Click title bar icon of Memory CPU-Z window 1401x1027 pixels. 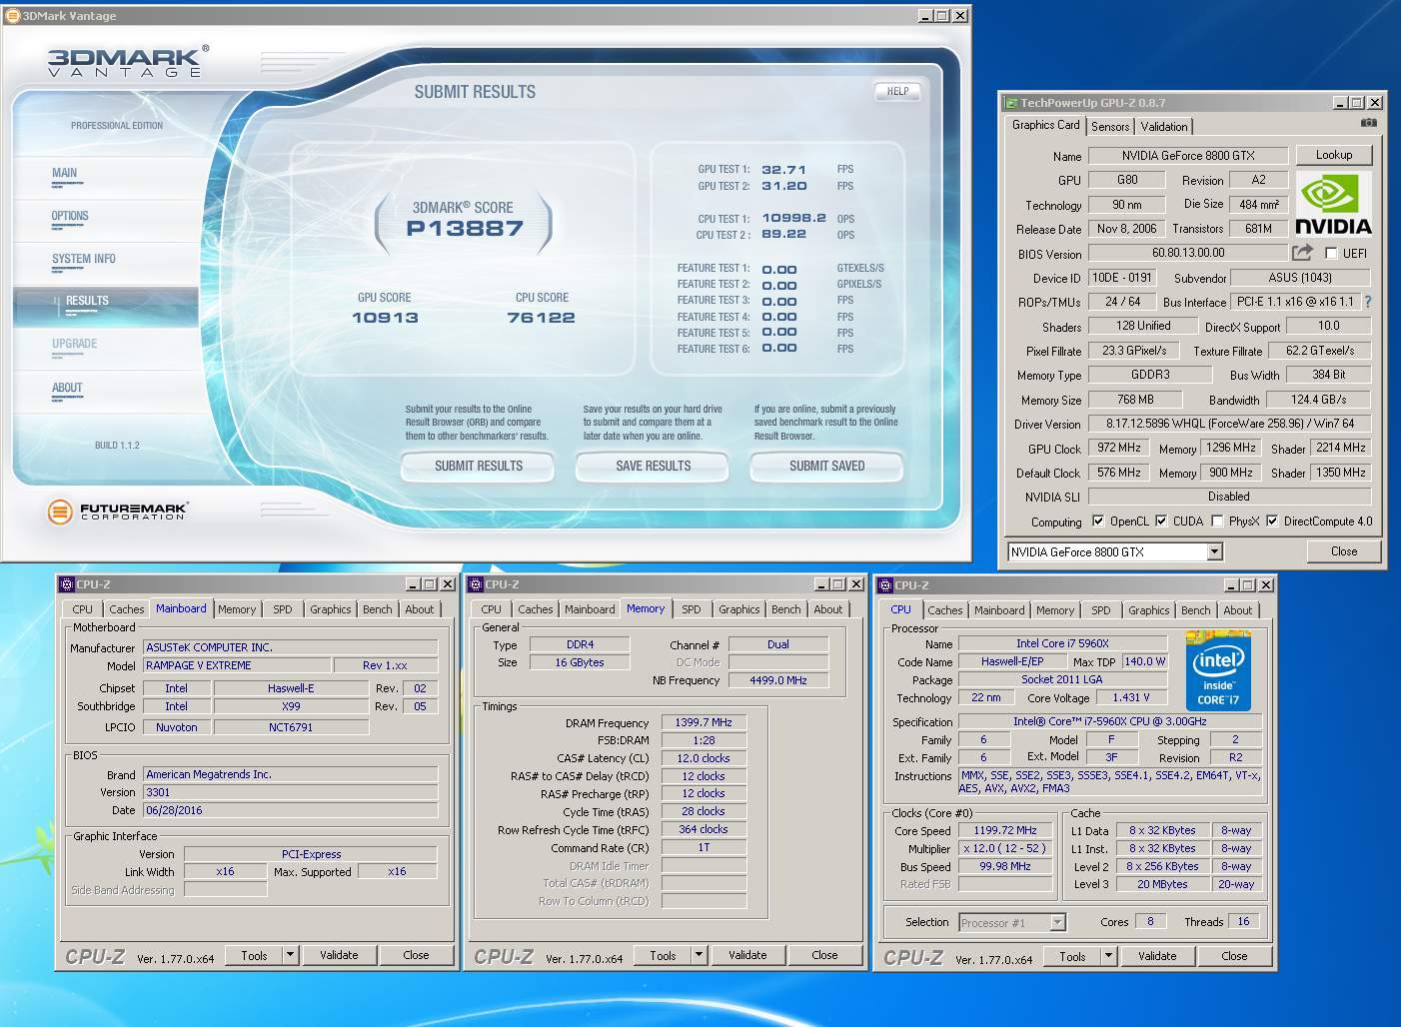tap(477, 584)
